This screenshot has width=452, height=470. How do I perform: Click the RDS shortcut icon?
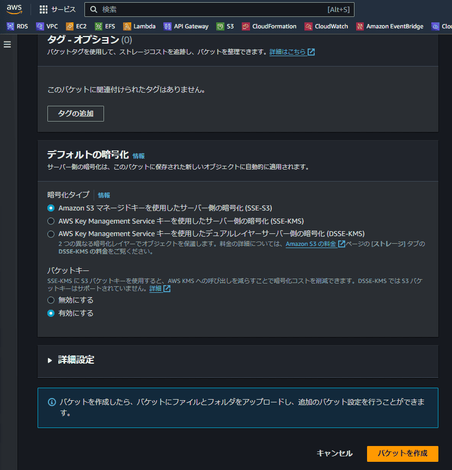[x=10, y=26]
